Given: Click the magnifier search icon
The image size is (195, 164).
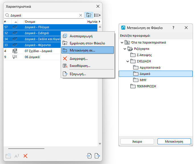Looking at the screenshot, I should (x=7, y=15).
